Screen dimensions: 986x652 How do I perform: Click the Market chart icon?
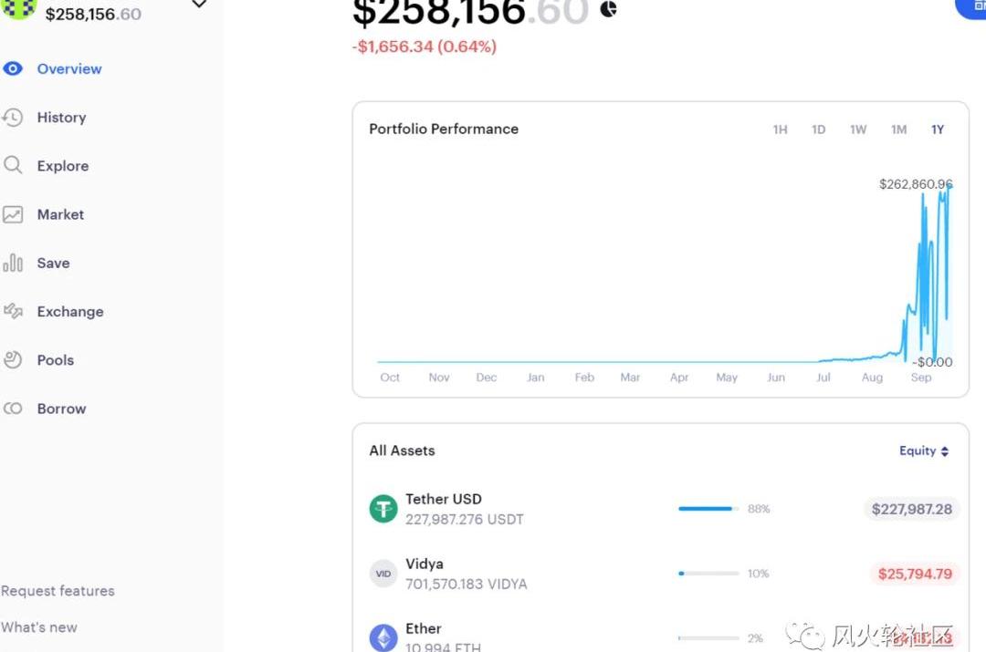[13, 214]
